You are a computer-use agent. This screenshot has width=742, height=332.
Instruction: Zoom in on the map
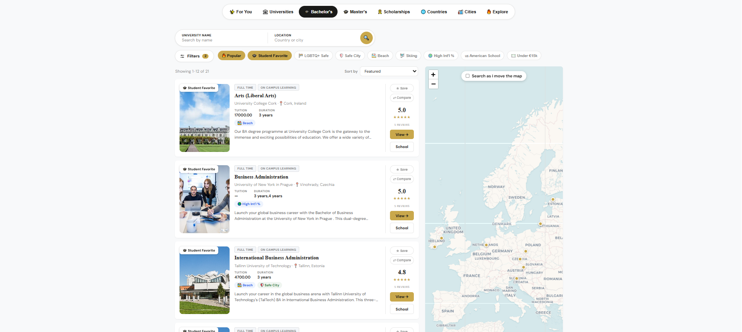pyautogui.click(x=433, y=75)
